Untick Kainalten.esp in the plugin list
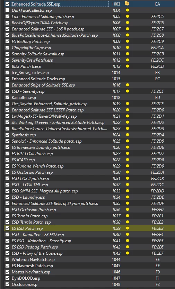This screenshot has height=289, width=175. (x=7, y=98)
